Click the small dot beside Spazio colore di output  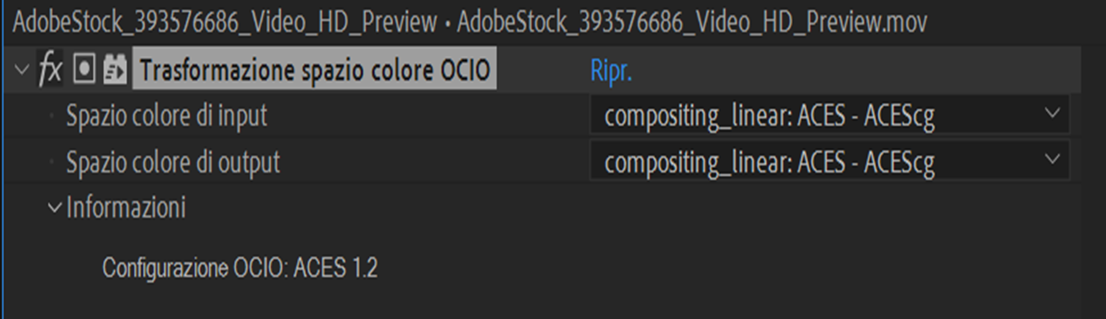52,161
